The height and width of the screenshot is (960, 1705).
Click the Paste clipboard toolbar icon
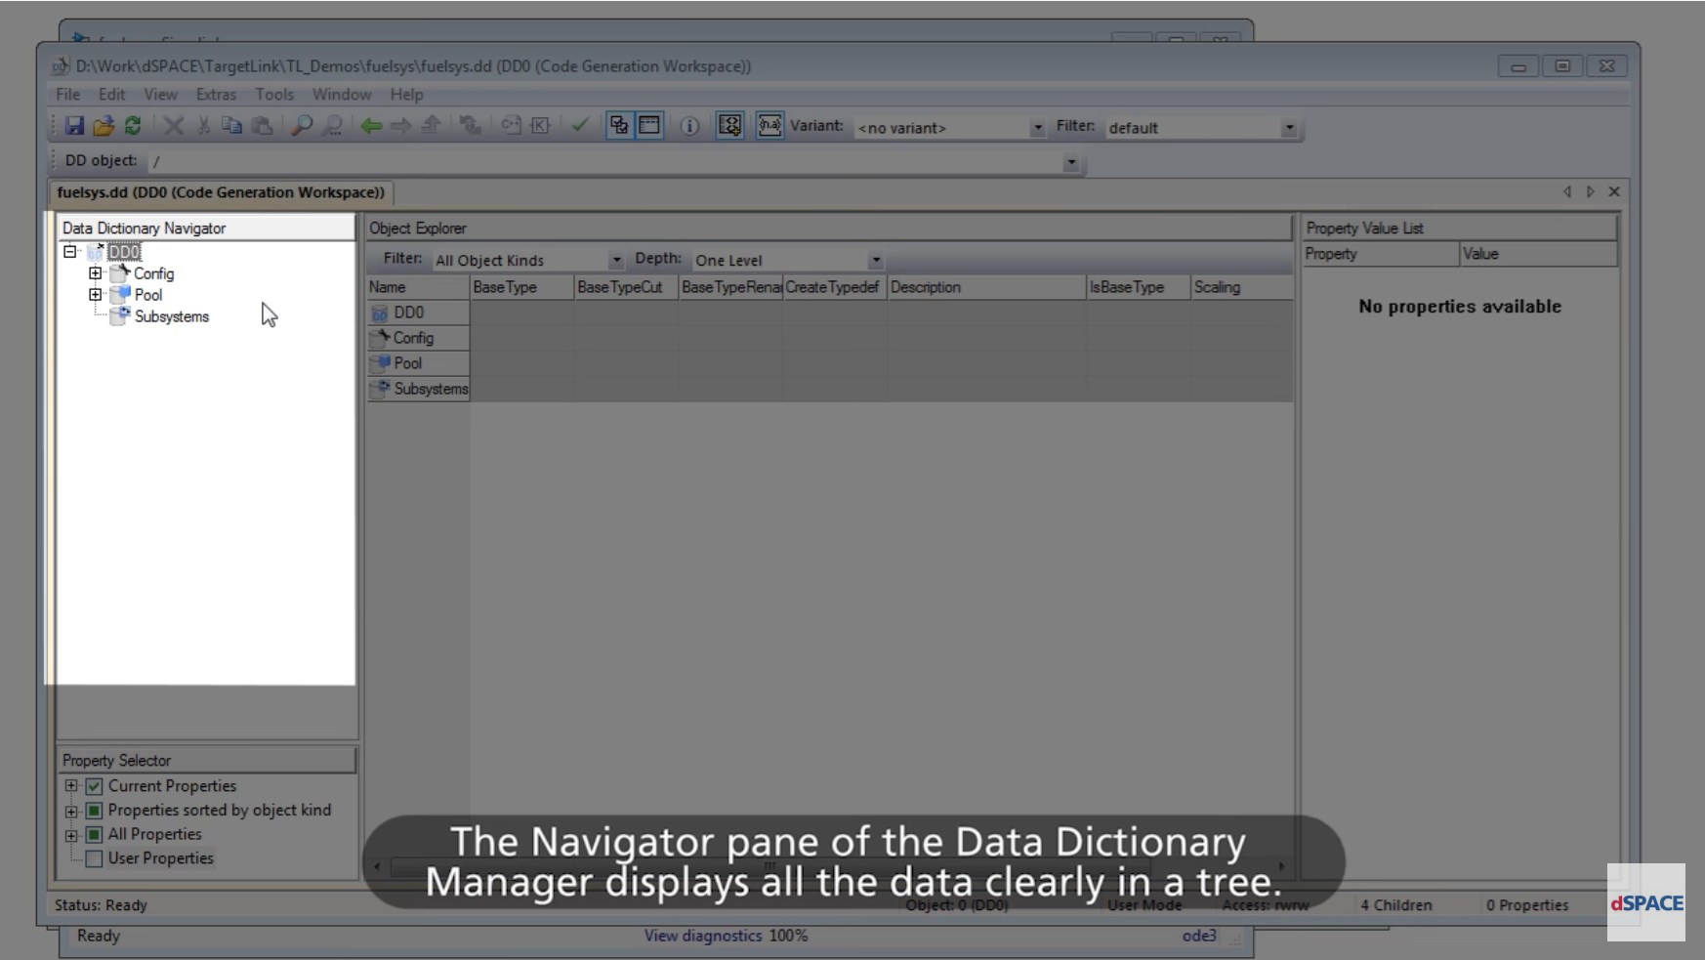(x=262, y=126)
